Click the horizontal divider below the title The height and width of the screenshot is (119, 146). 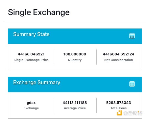tap(74, 23)
